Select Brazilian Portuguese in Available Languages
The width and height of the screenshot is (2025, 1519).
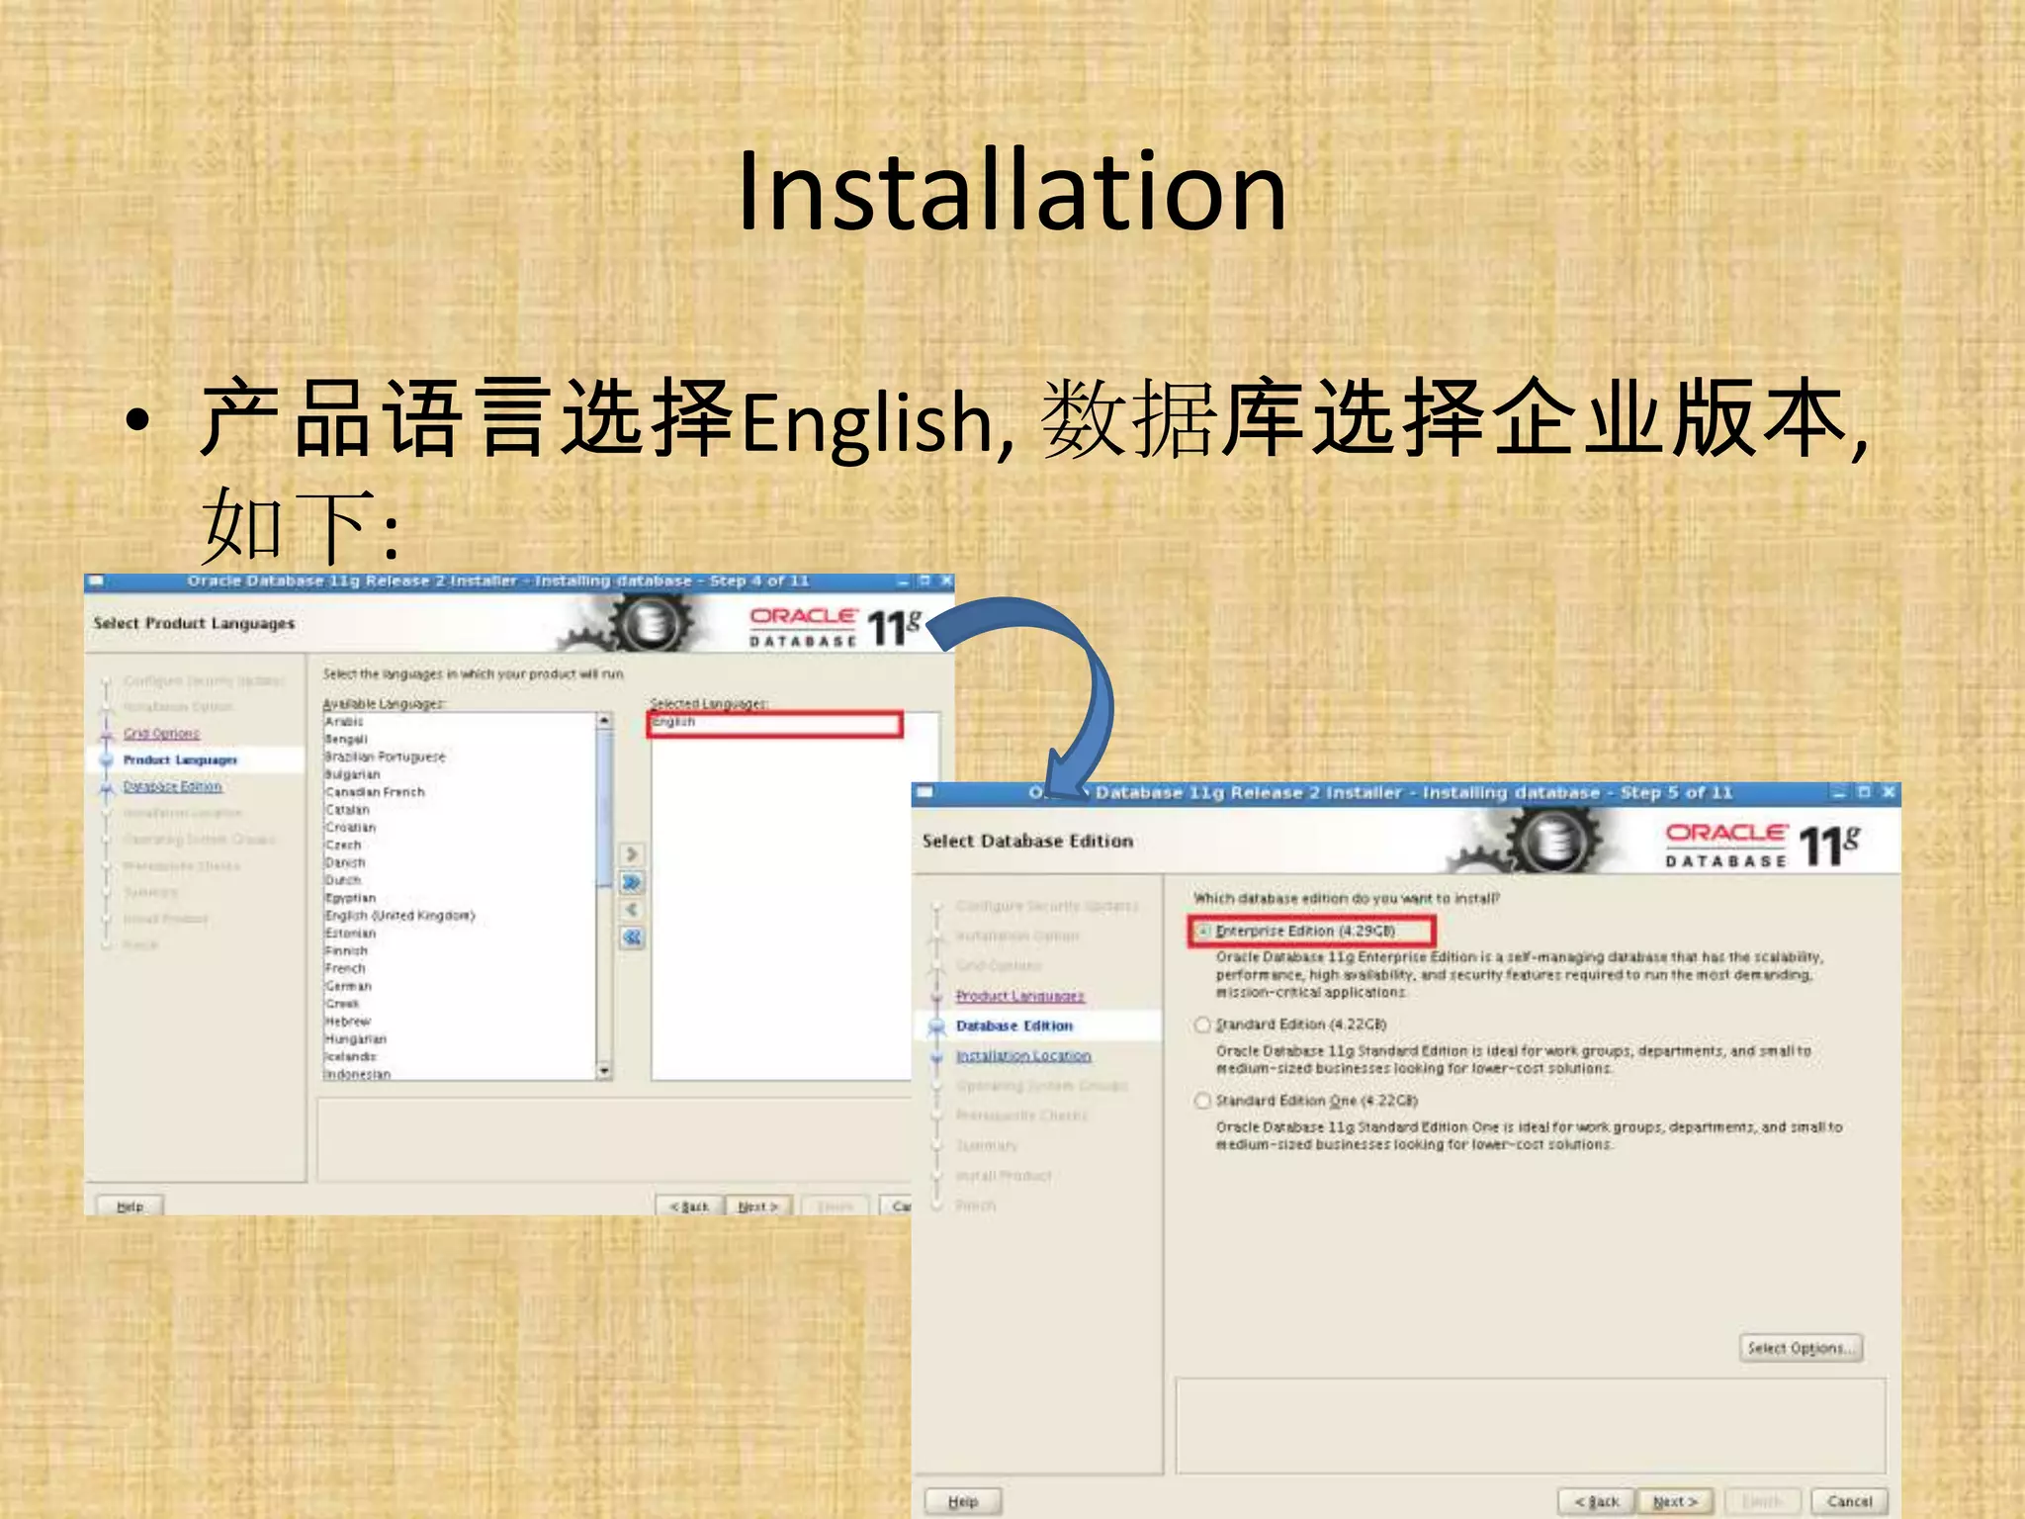[x=386, y=758]
